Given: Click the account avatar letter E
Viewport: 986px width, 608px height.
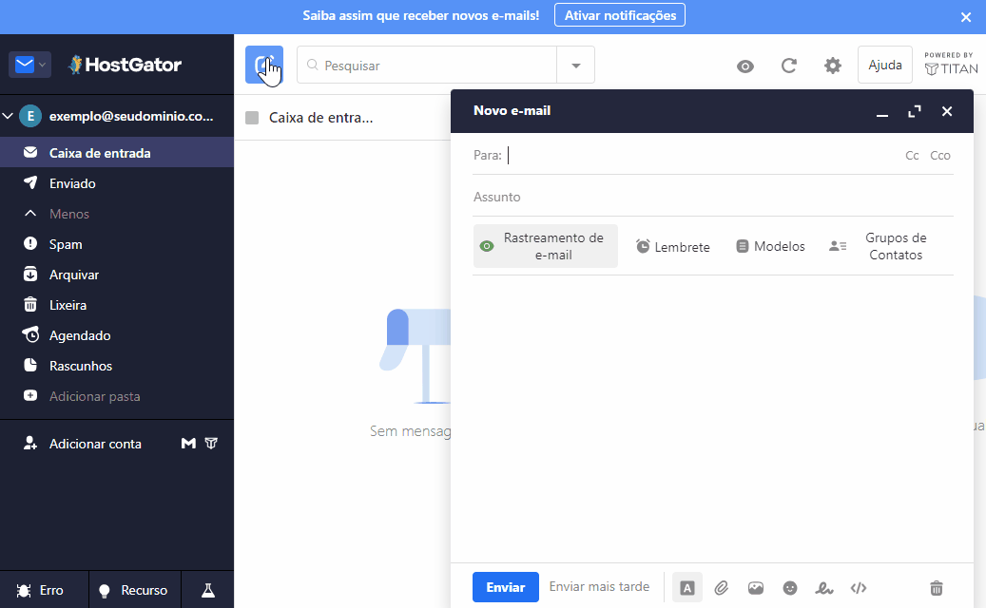Looking at the screenshot, I should pos(30,116).
